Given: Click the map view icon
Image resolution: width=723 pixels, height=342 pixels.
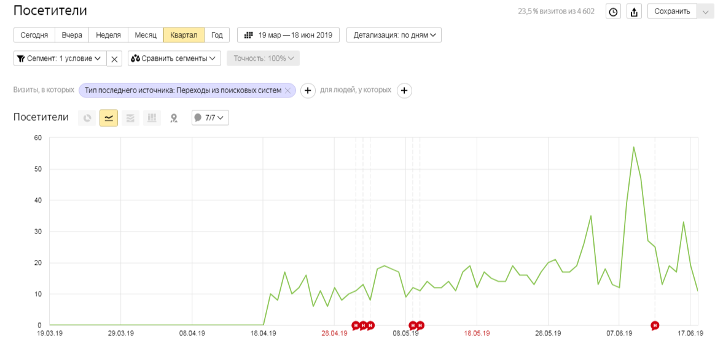Looking at the screenshot, I should pos(173,118).
